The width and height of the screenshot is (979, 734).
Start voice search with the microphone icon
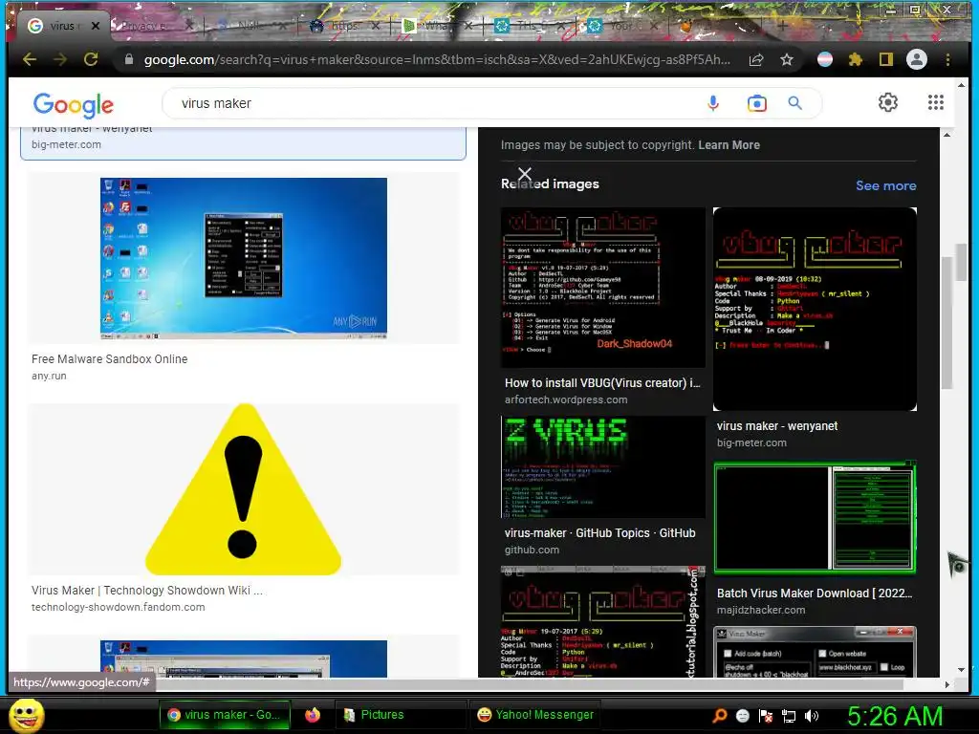coord(713,103)
